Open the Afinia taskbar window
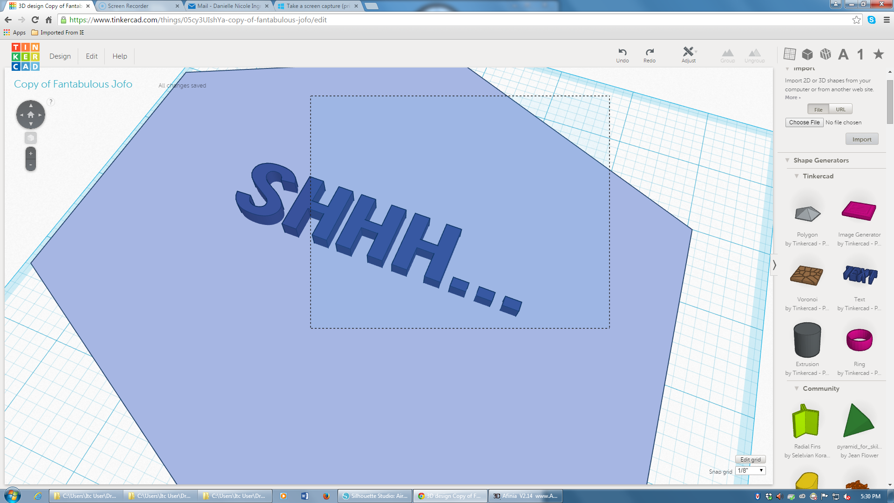 pos(525,496)
